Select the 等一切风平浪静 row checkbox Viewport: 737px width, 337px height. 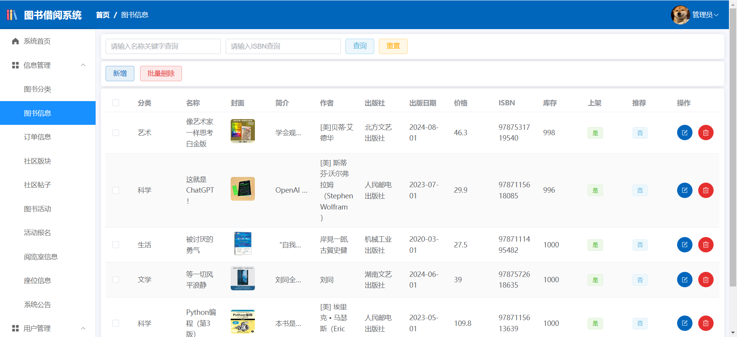tap(116, 280)
